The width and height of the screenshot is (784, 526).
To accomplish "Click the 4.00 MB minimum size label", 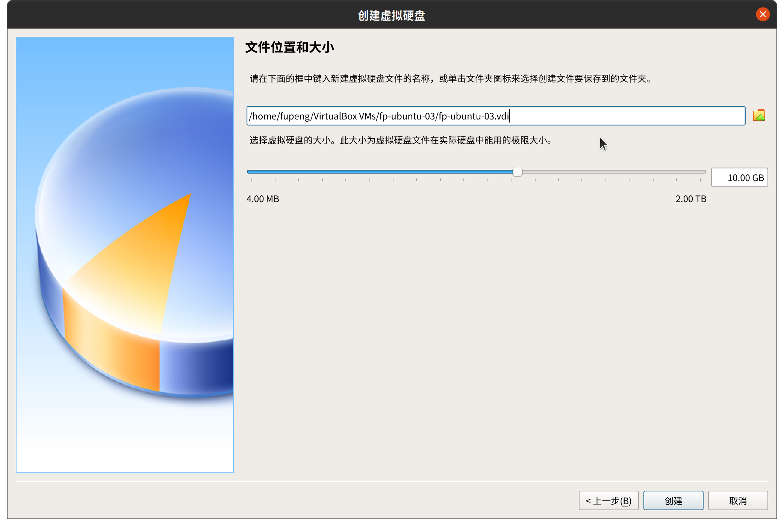I will point(263,199).
